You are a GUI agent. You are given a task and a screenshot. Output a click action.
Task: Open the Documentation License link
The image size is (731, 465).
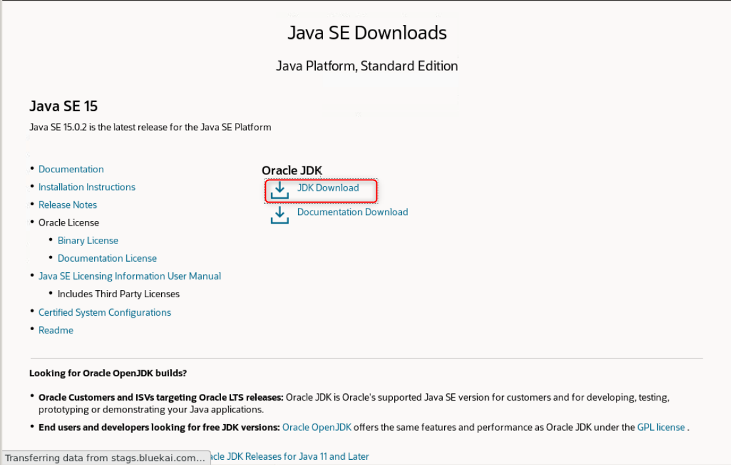tap(107, 258)
